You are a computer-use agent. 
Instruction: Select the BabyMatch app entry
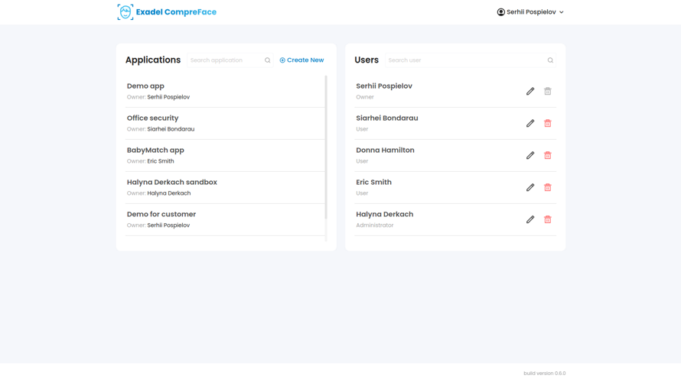coord(155,151)
